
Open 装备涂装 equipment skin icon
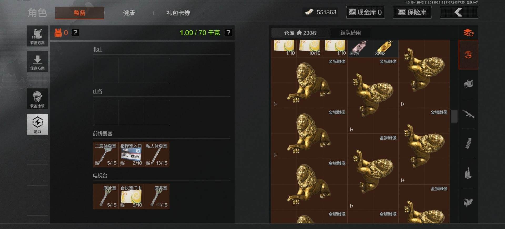[37, 99]
